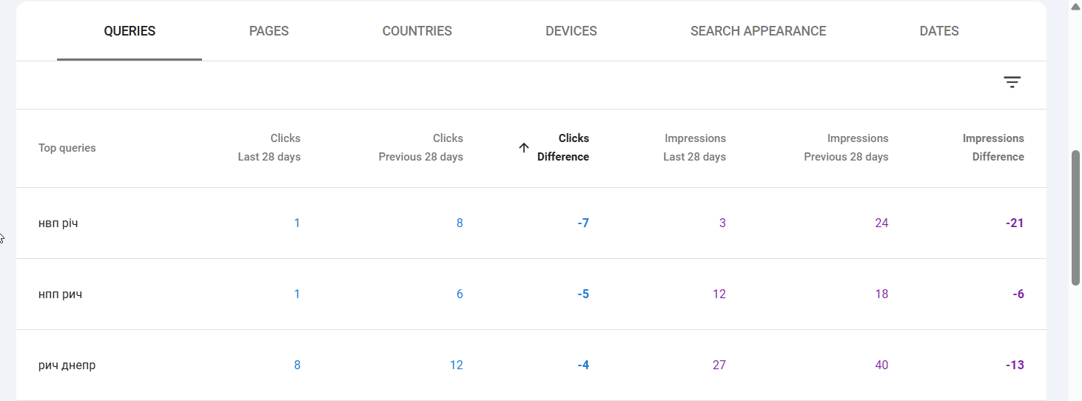The width and height of the screenshot is (1082, 401).
Task: Sort by Clicks Previous 28 days header
Action: click(x=421, y=147)
